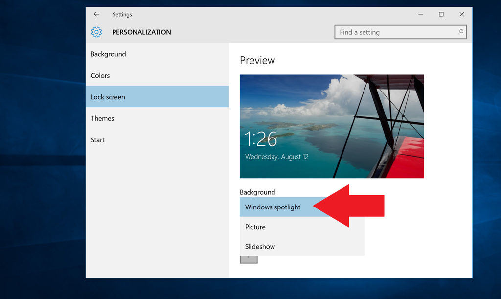Click the highlighted Windows spotlight row
Viewport: 501px width, 299px height.
(x=273, y=207)
